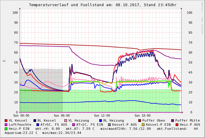205x138 pixels.
Task: Click the magenta Luftfeuchte legend swatch
Action: click(6, 125)
